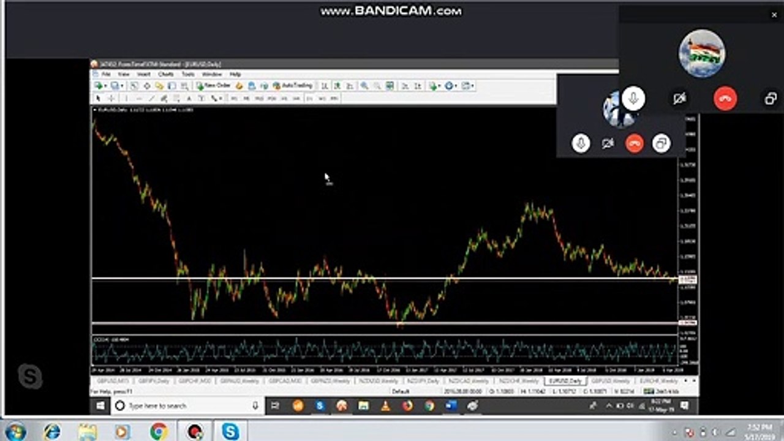Screen dimensions: 784x441
Task: Open Chrome from the outer taskbar
Action: click(159, 431)
